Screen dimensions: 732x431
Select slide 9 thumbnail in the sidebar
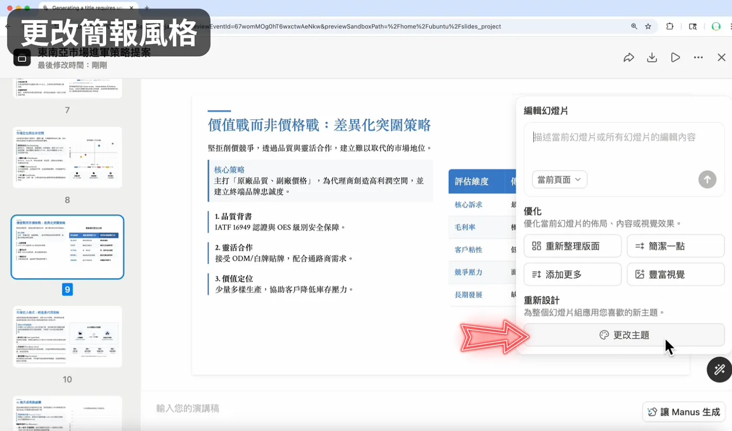(x=67, y=247)
